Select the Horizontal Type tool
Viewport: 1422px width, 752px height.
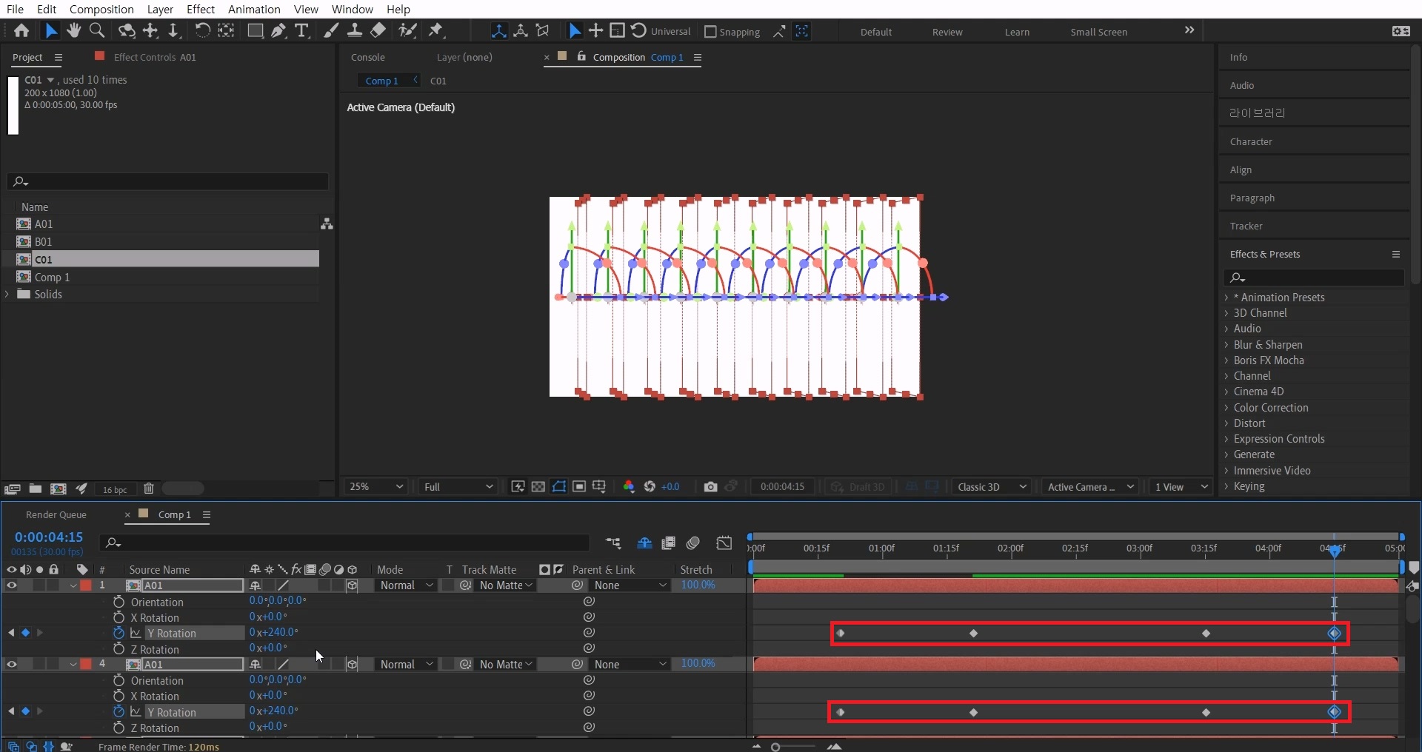pos(301,31)
